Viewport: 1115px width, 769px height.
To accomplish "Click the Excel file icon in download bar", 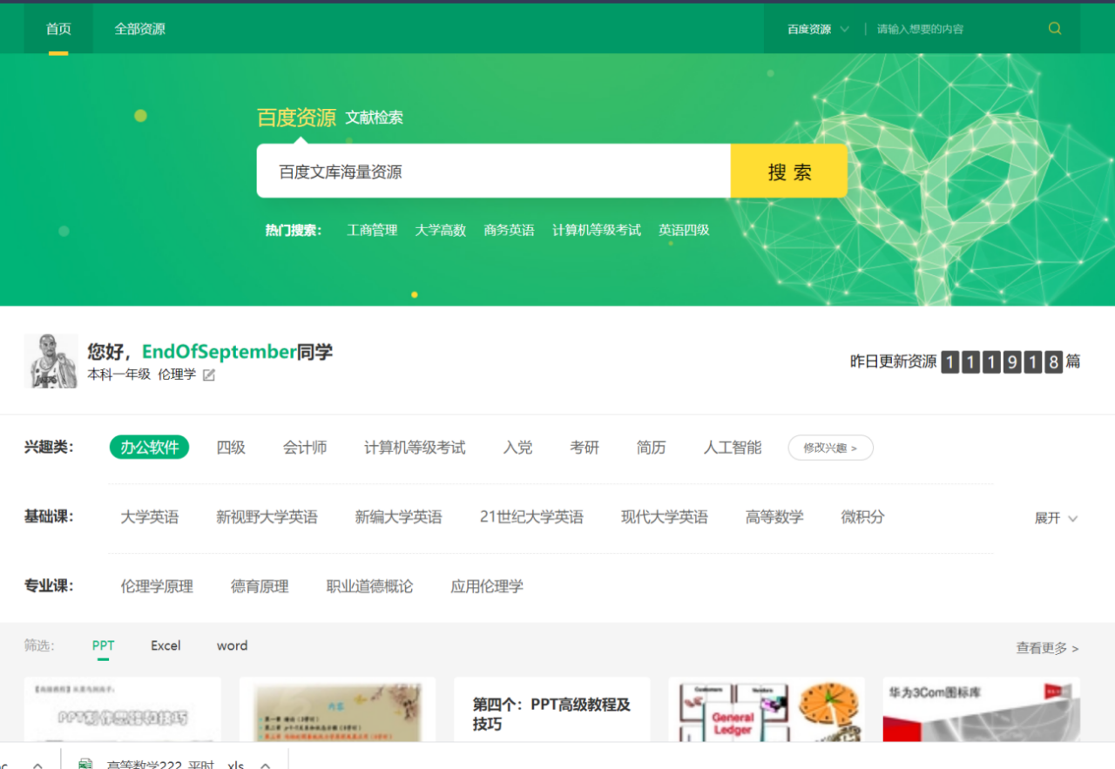I will (84, 763).
